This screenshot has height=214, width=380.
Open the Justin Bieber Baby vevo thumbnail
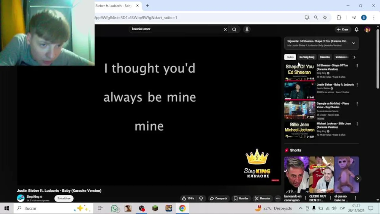tap(300, 91)
